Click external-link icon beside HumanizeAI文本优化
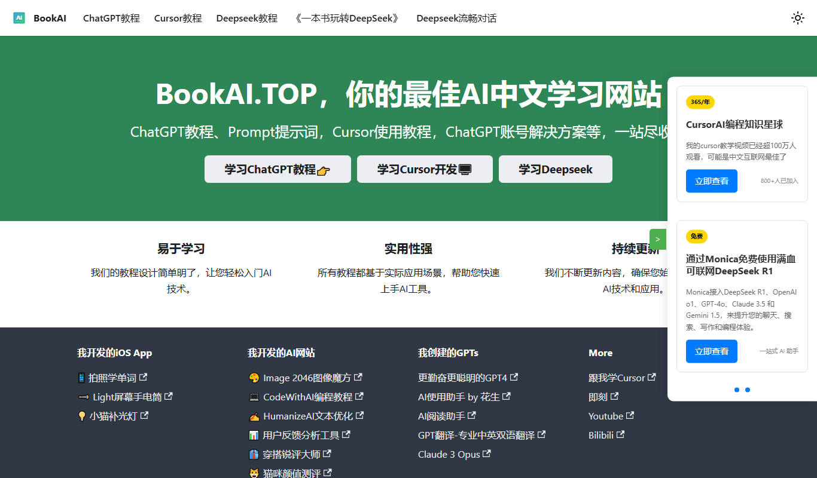Image resolution: width=817 pixels, height=478 pixels. click(360, 415)
